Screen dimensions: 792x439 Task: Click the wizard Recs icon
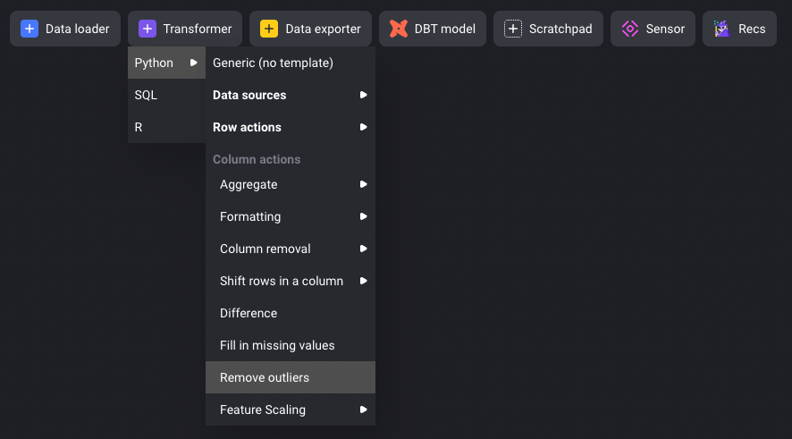click(721, 29)
